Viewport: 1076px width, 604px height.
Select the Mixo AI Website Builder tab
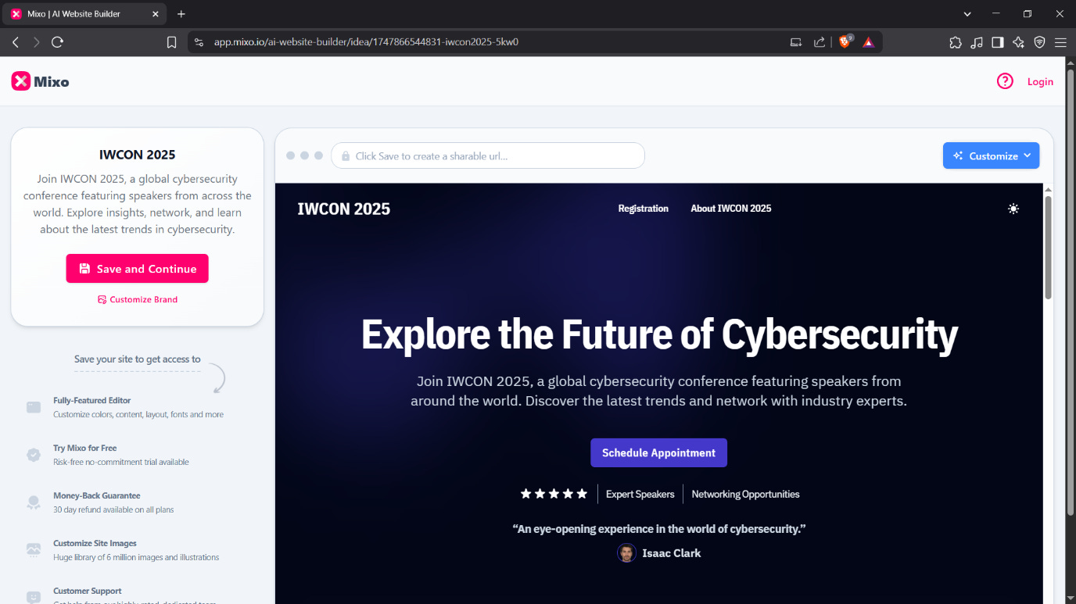[x=84, y=14]
